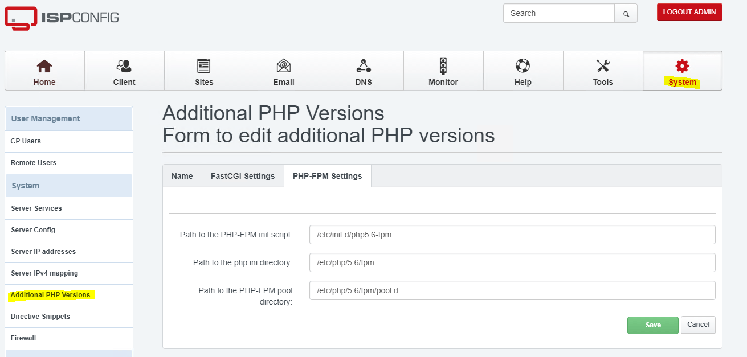Click the Logout Admin button

coord(689,12)
